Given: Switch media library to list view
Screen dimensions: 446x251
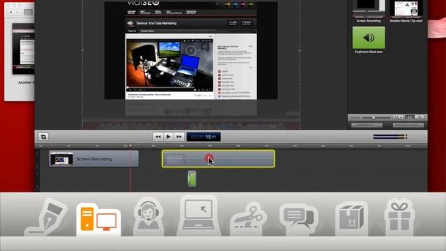Looking at the screenshot, I should click(420, 117).
